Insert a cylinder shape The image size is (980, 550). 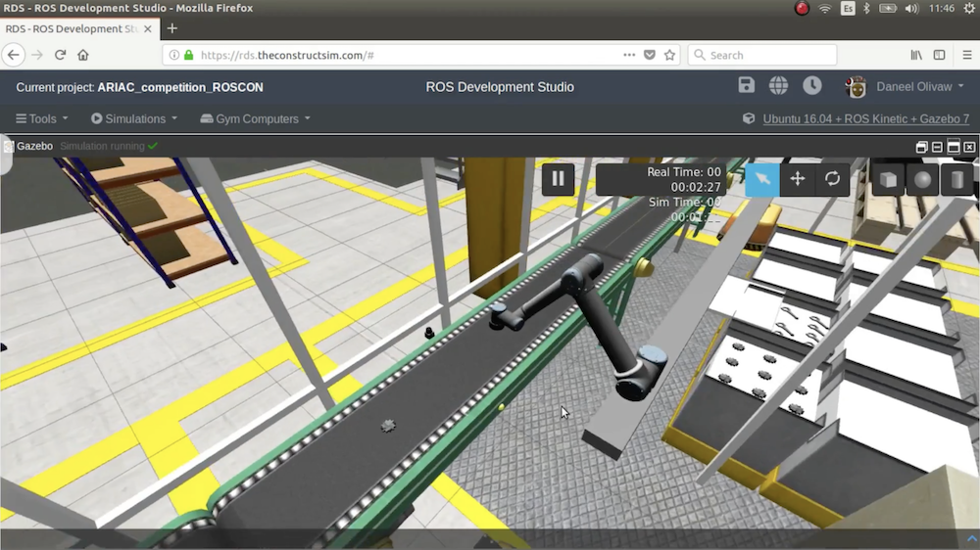(x=956, y=180)
